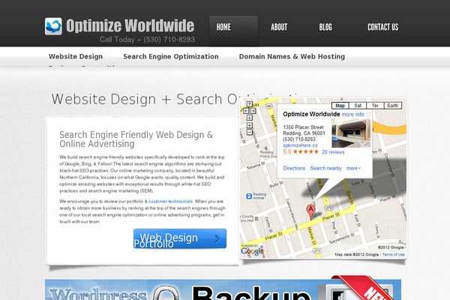Click the 'Optimize Worldwide' title in map popup
450x300 pixels.
pyautogui.click(x=311, y=114)
